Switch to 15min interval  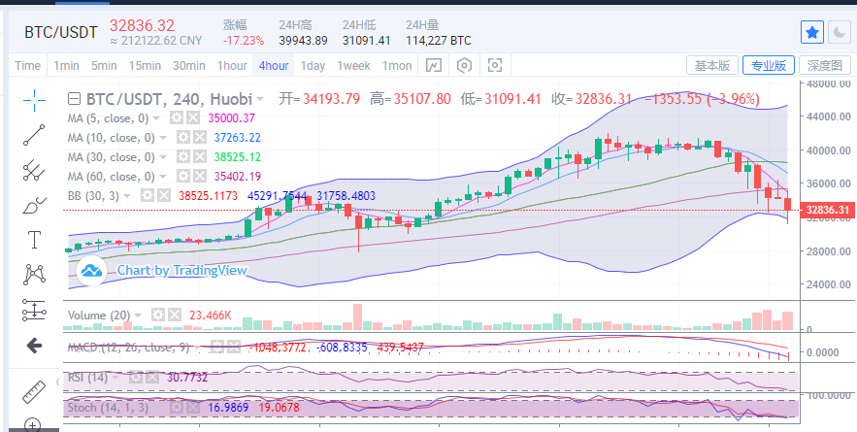pos(145,66)
